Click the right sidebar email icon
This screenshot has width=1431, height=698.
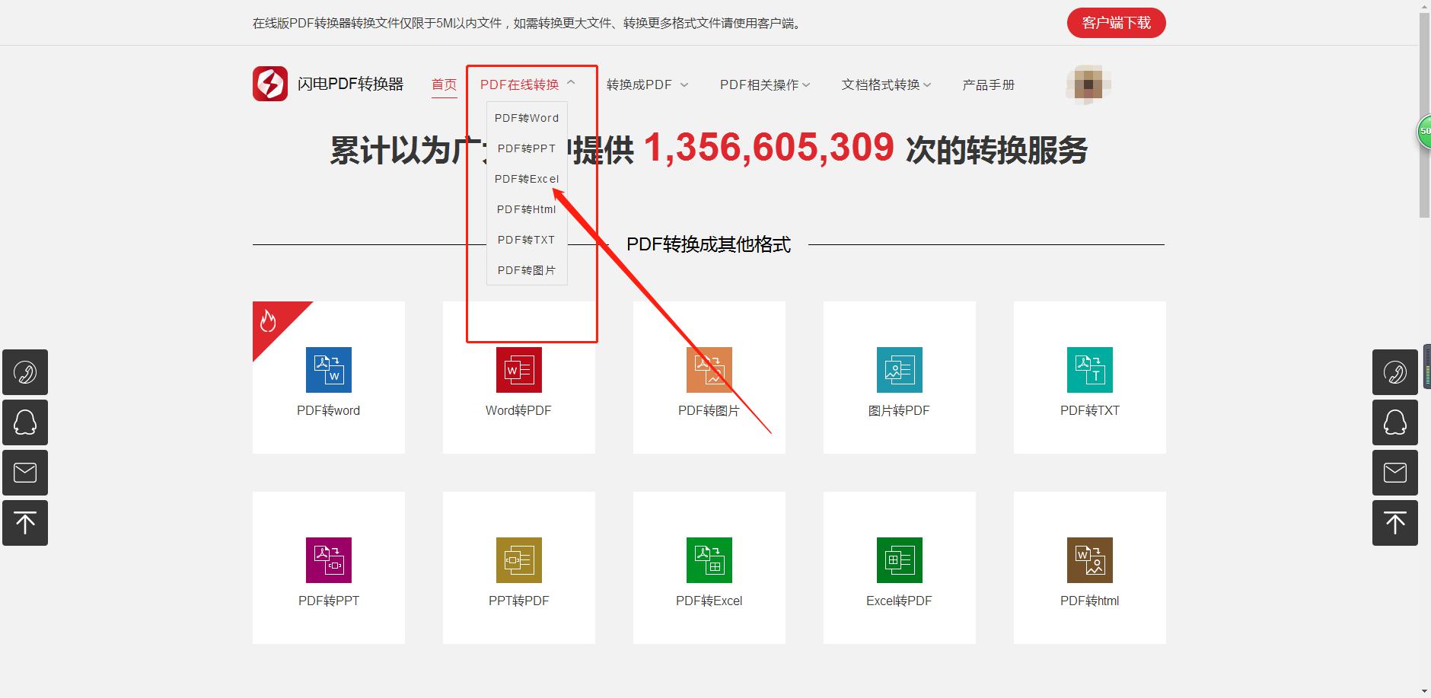[x=1394, y=473]
